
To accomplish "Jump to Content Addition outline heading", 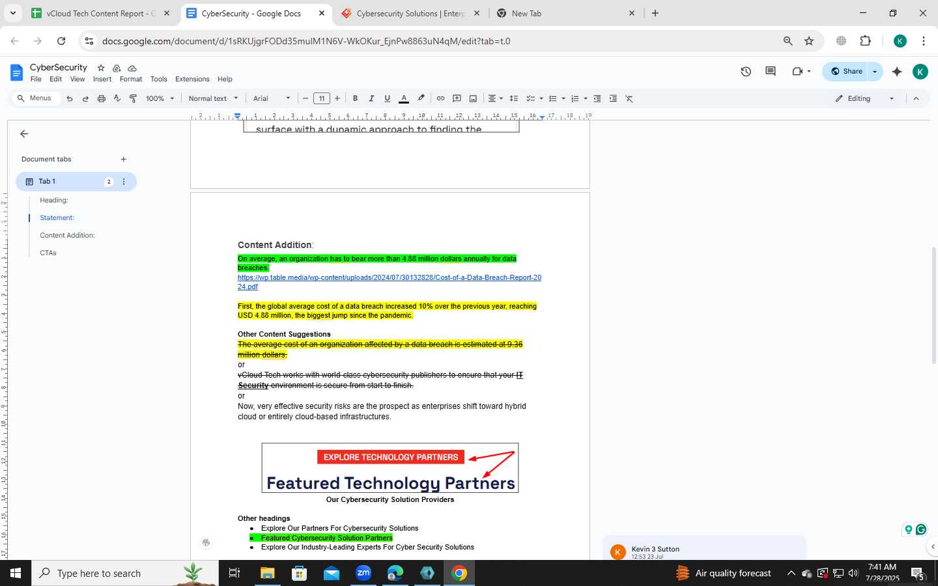I will [x=67, y=235].
